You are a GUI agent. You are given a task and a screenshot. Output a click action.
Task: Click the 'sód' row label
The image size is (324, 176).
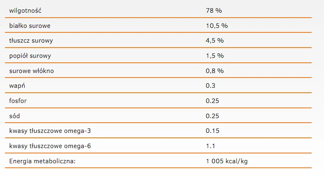[x=15, y=116]
